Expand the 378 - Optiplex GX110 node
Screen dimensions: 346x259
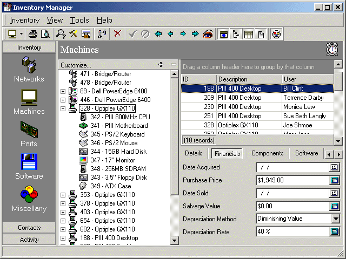coord(63,203)
